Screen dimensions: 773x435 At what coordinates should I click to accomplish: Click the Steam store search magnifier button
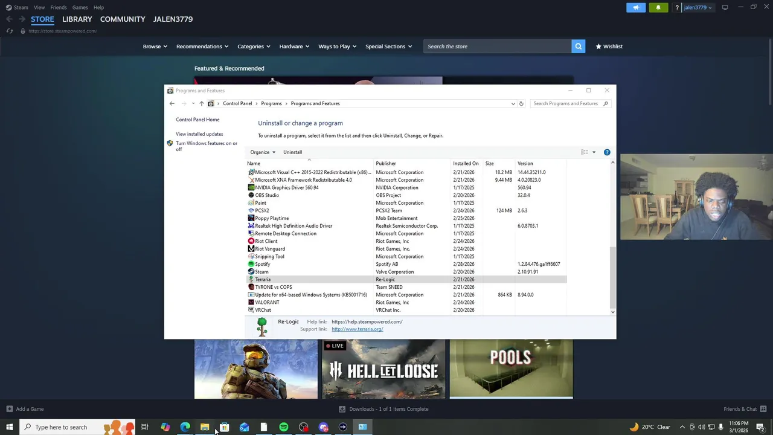click(578, 46)
